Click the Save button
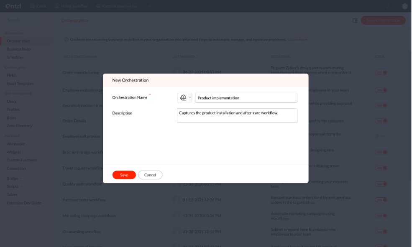This screenshot has width=412, height=247. tap(124, 175)
